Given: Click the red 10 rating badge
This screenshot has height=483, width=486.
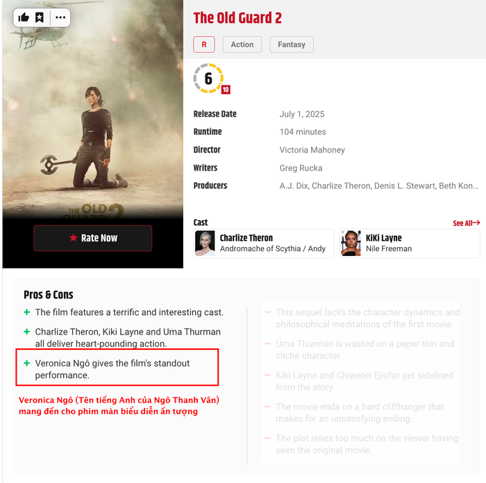Looking at the screenshot, I should pyautogui.click(x=226, y=90).
